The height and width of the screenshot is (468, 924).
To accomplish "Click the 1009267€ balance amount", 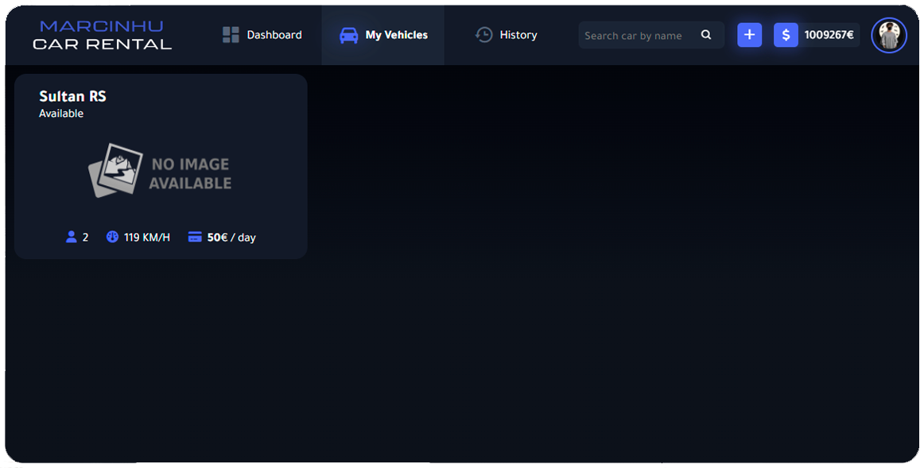I will 829,35.
